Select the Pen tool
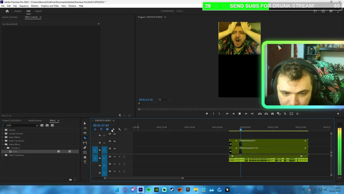Image resolution: width=344 pixels, height=194 pixels. pos(85,148)
